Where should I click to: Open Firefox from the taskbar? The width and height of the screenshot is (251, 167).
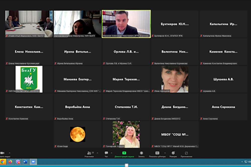(x=10, y=162)
